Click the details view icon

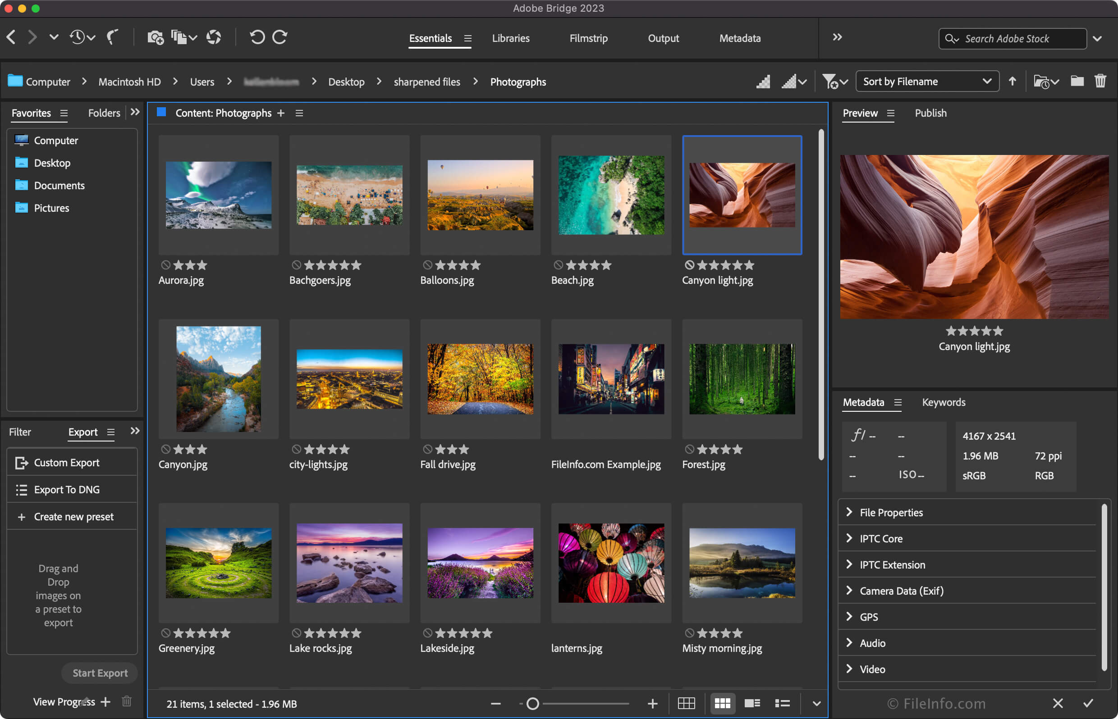coord(751,703)
